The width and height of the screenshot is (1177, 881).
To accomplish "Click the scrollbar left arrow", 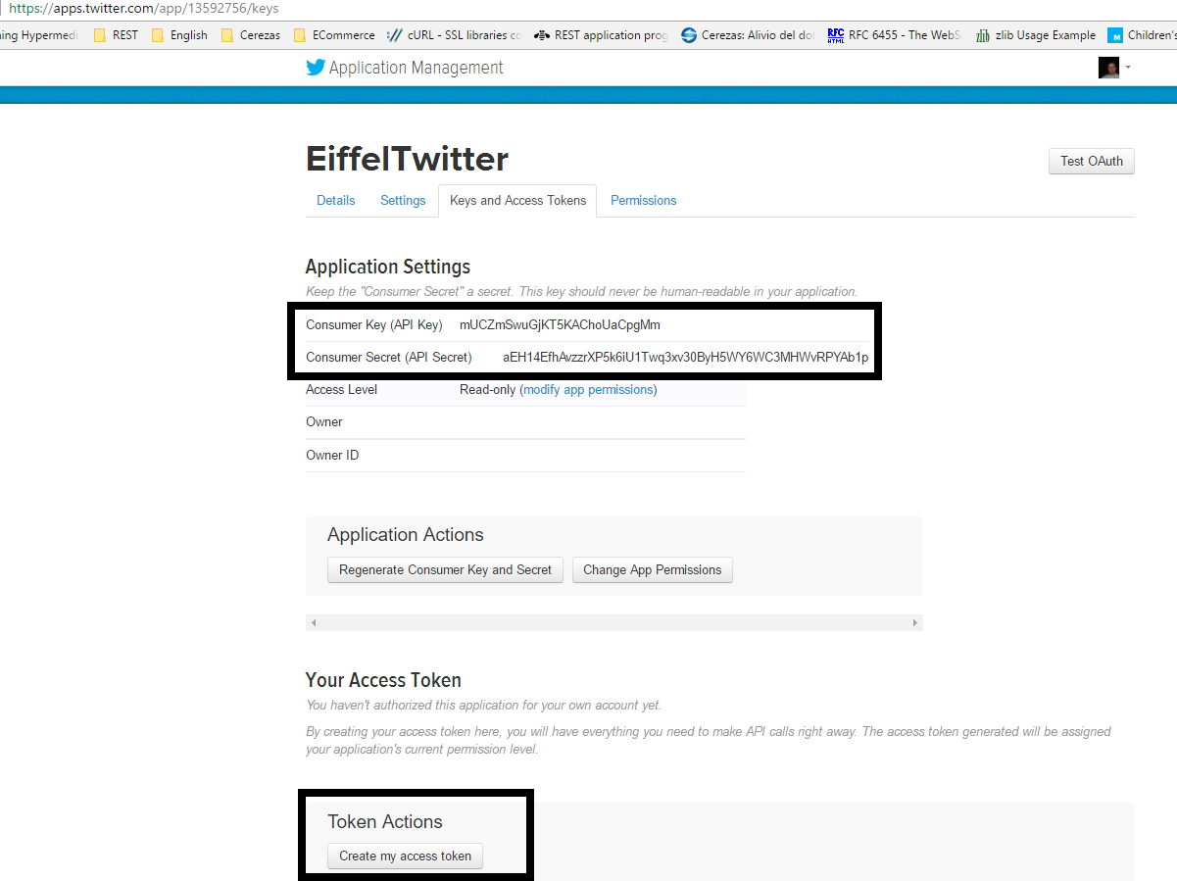I will [x=313, y=622].
